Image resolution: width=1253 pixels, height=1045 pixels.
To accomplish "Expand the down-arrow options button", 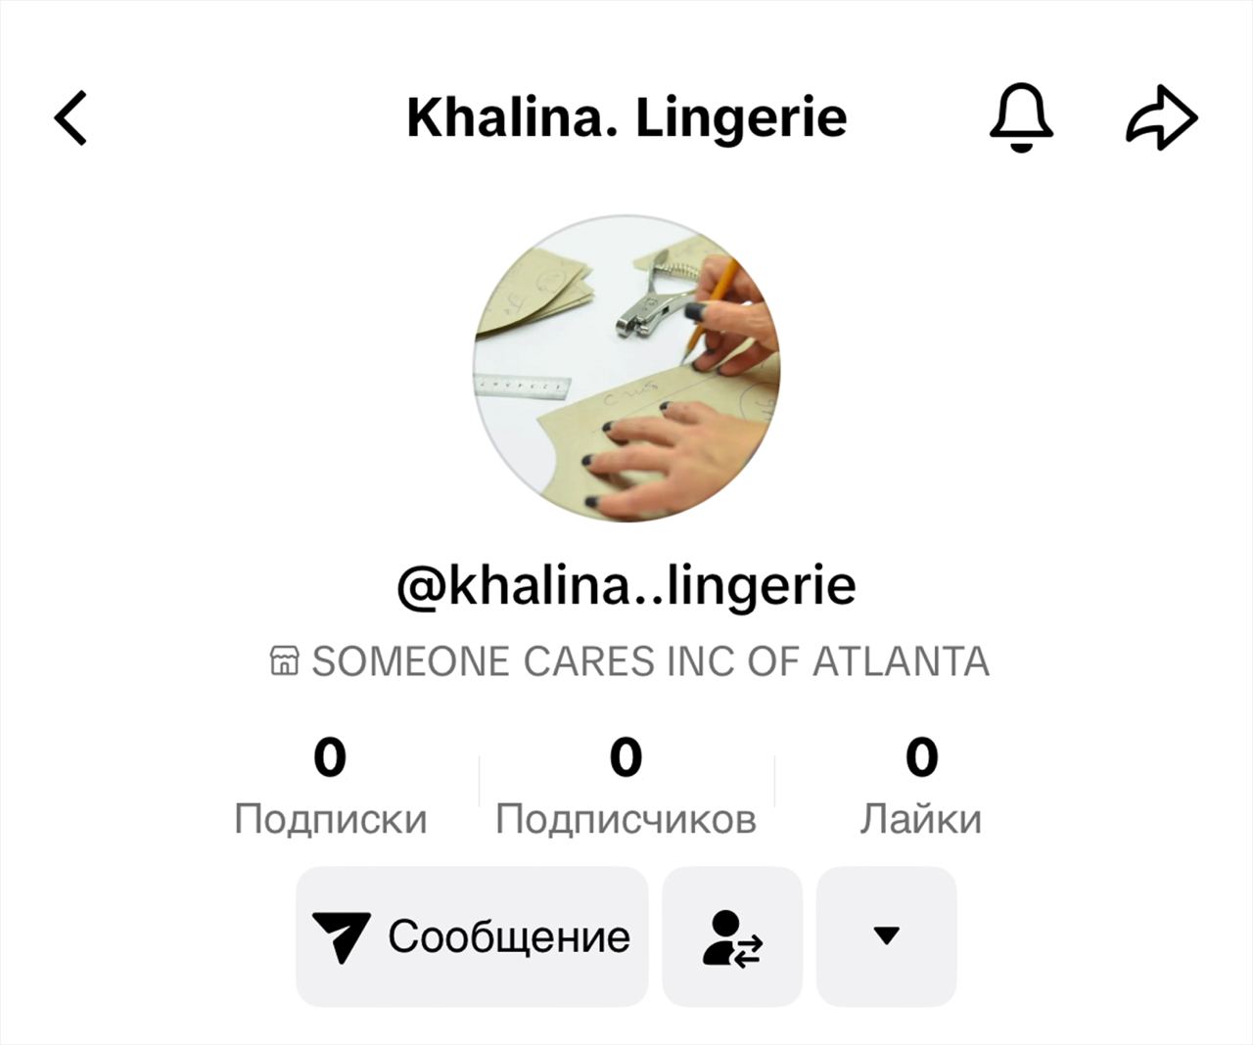I will [886, 936].
